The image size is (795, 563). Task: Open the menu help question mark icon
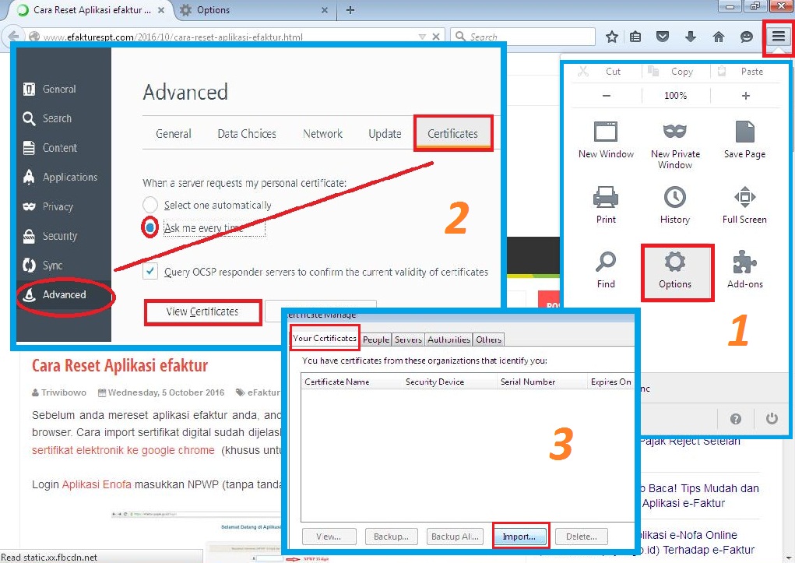pyautogui.click(x=736, y=419)
